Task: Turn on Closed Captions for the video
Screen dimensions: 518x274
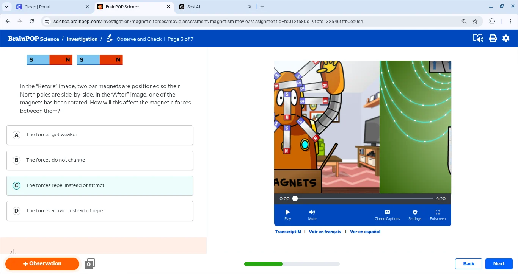Action: coord(387,215)
